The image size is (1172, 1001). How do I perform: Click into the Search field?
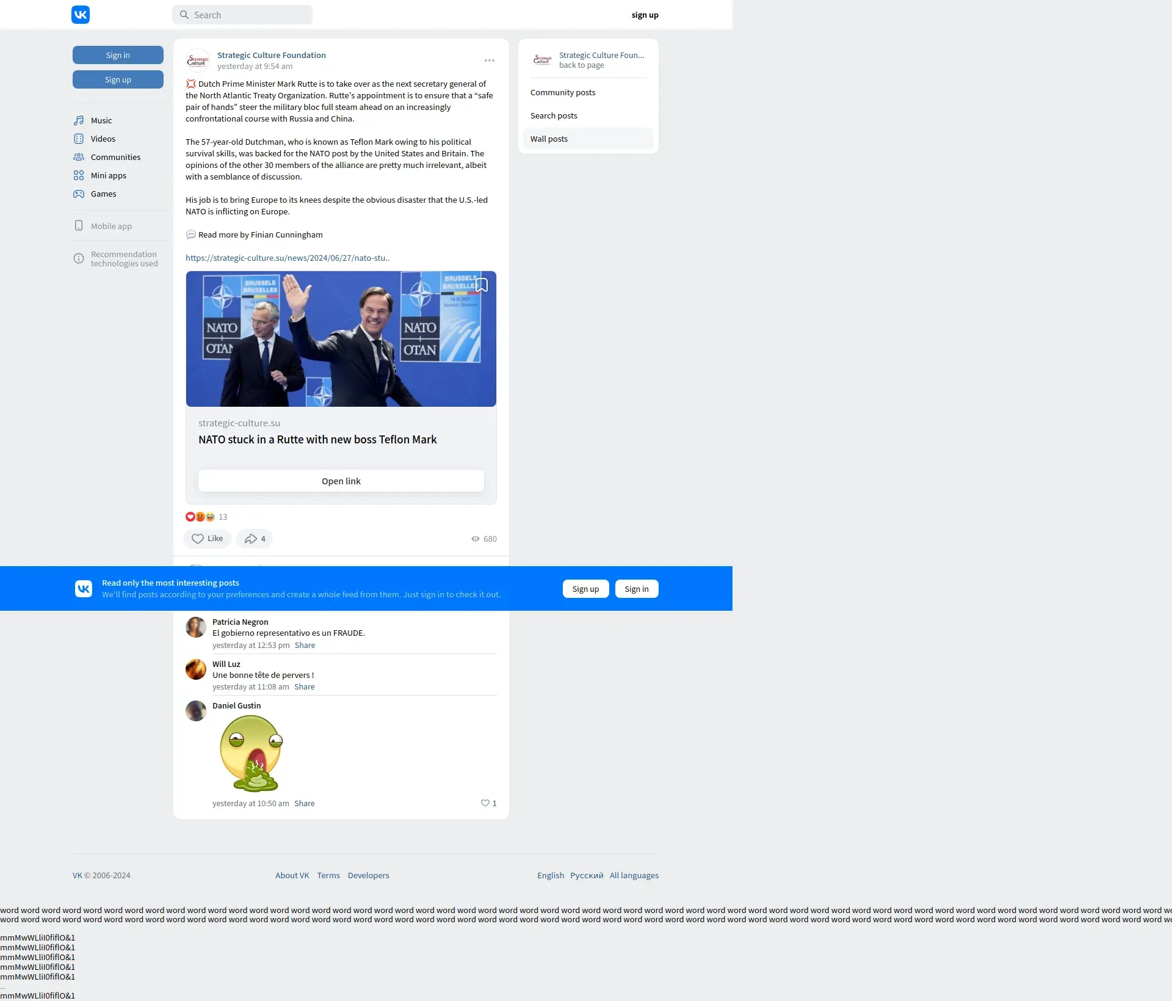pyautogui.click(x=242, y=15)
